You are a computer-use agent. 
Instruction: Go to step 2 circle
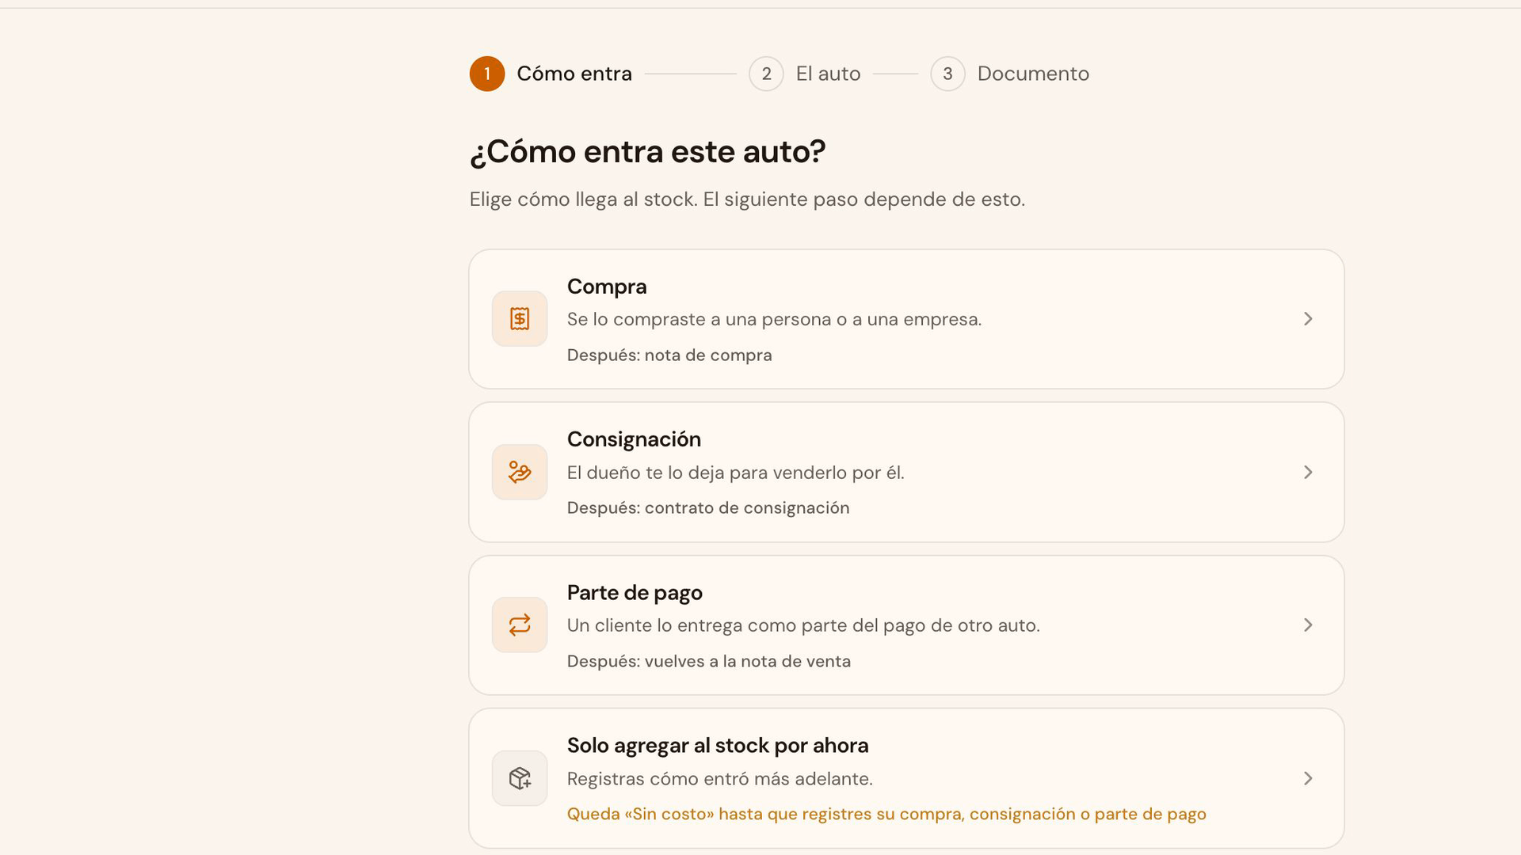766,74
